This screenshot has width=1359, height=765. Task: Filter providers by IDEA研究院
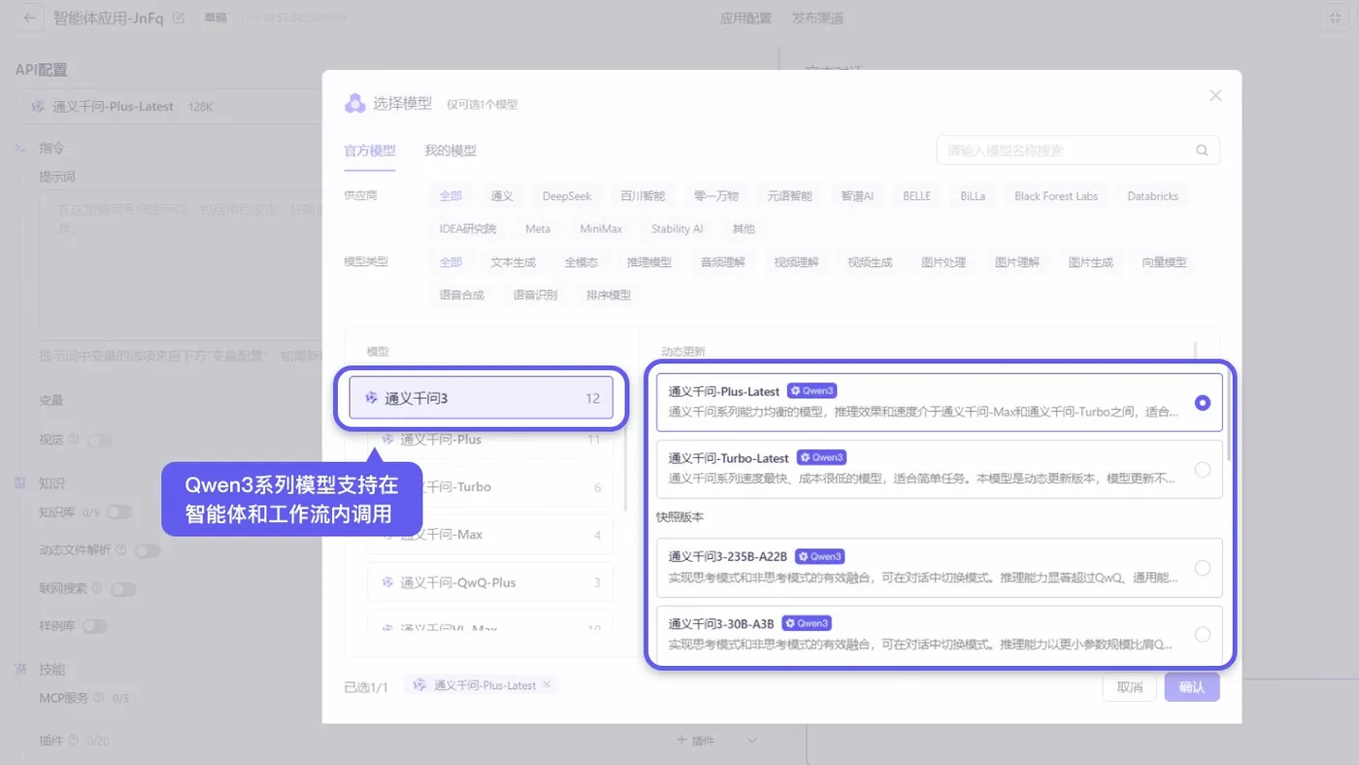(467, 229)
